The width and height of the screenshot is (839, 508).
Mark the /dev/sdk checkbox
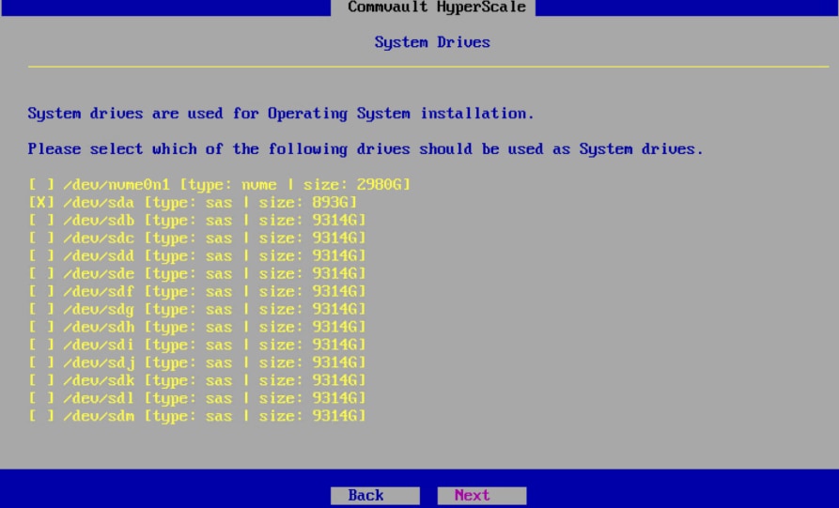click(x=41, y=380)
